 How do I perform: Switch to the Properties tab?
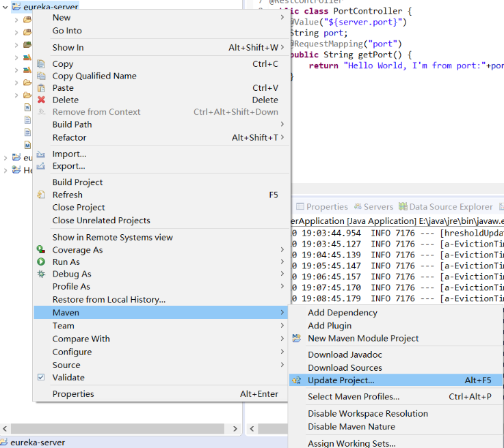click(322, 207)
